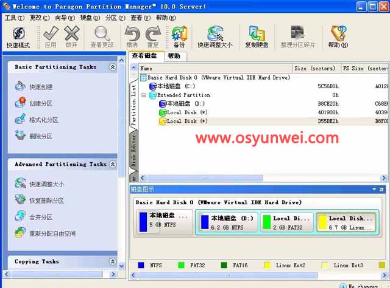The width and height of the screenshot is (390, 288).
Task: Click the Basic Hard Disk 0 icon in the list
Action: point(143,78)
